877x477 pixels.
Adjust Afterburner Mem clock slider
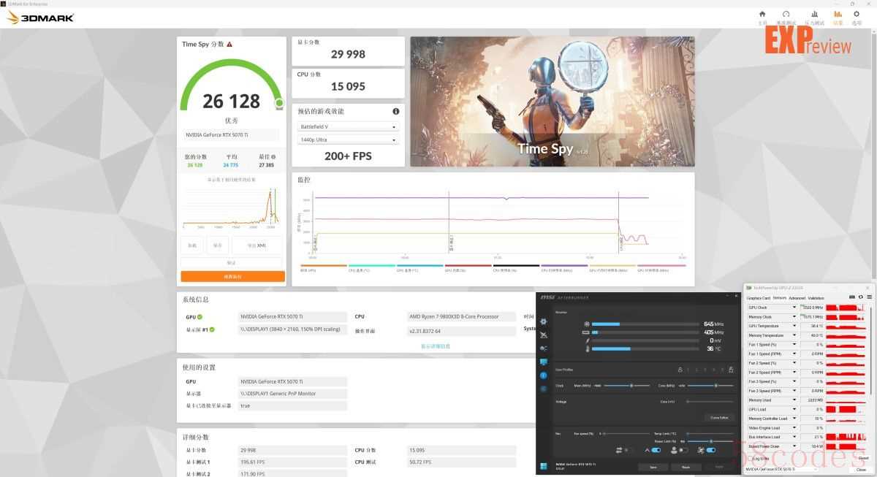pyautogui.click(x=627, y=385)
